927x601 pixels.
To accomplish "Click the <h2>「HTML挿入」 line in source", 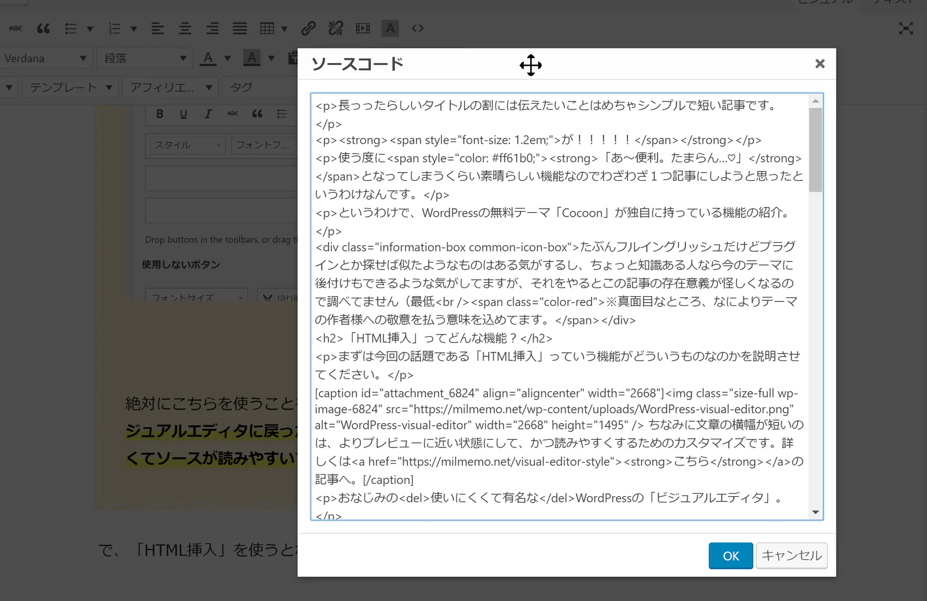I will pos(433,338).
